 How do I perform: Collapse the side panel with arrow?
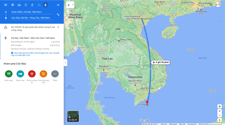65,62
